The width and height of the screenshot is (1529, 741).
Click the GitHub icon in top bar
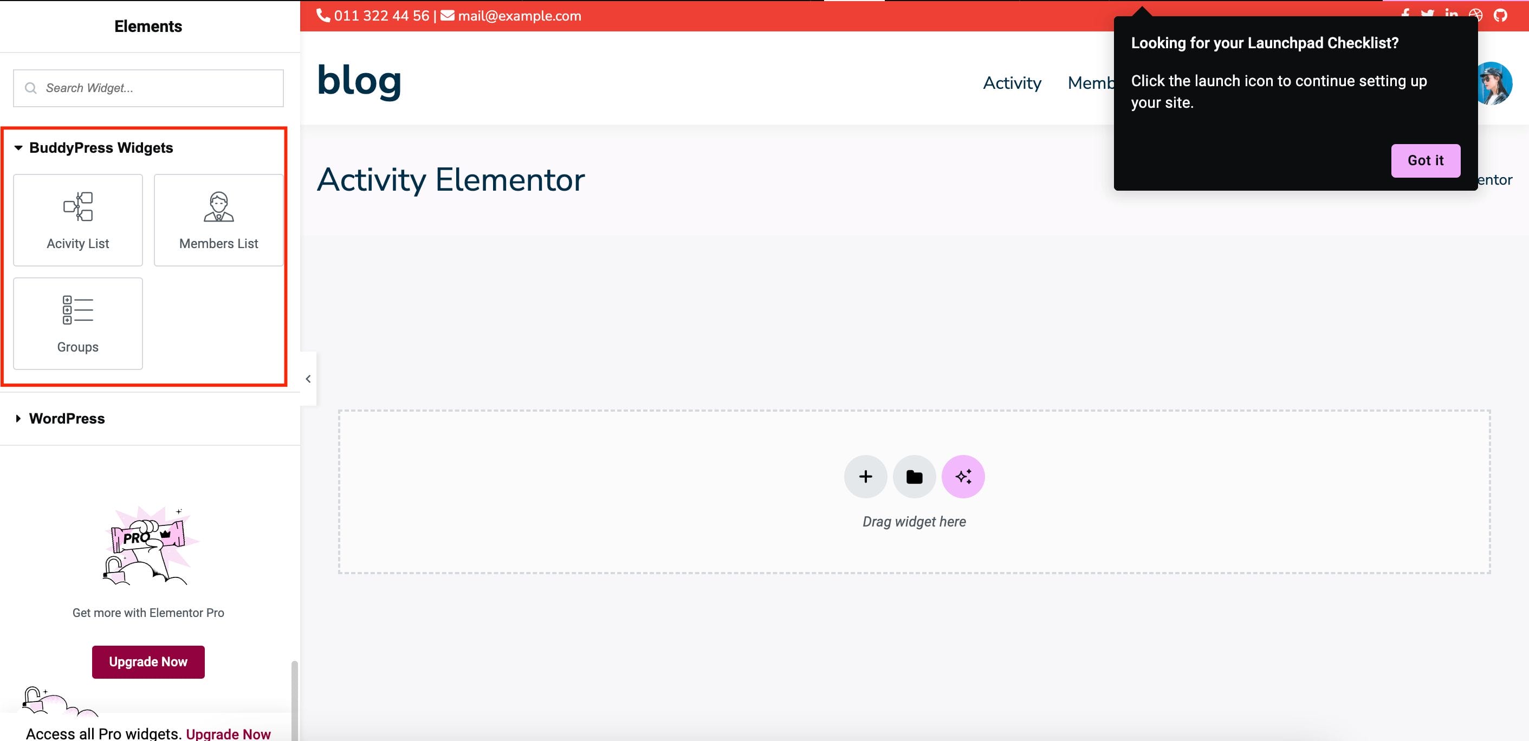(x=1500, y=15)
